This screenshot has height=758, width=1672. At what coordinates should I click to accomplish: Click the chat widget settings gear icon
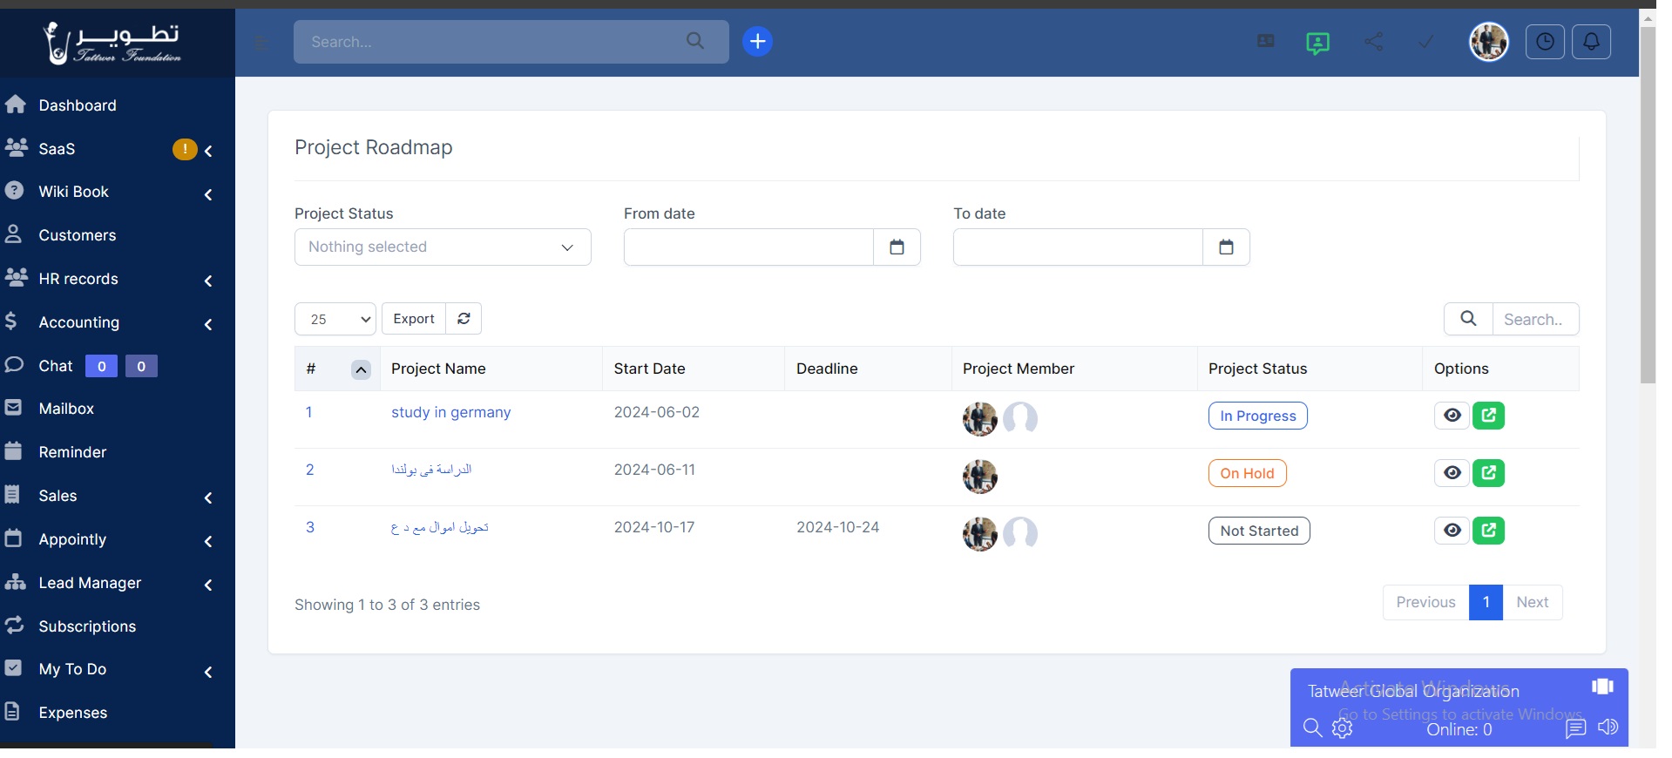pyautogui.click(x=1342, y=728)
